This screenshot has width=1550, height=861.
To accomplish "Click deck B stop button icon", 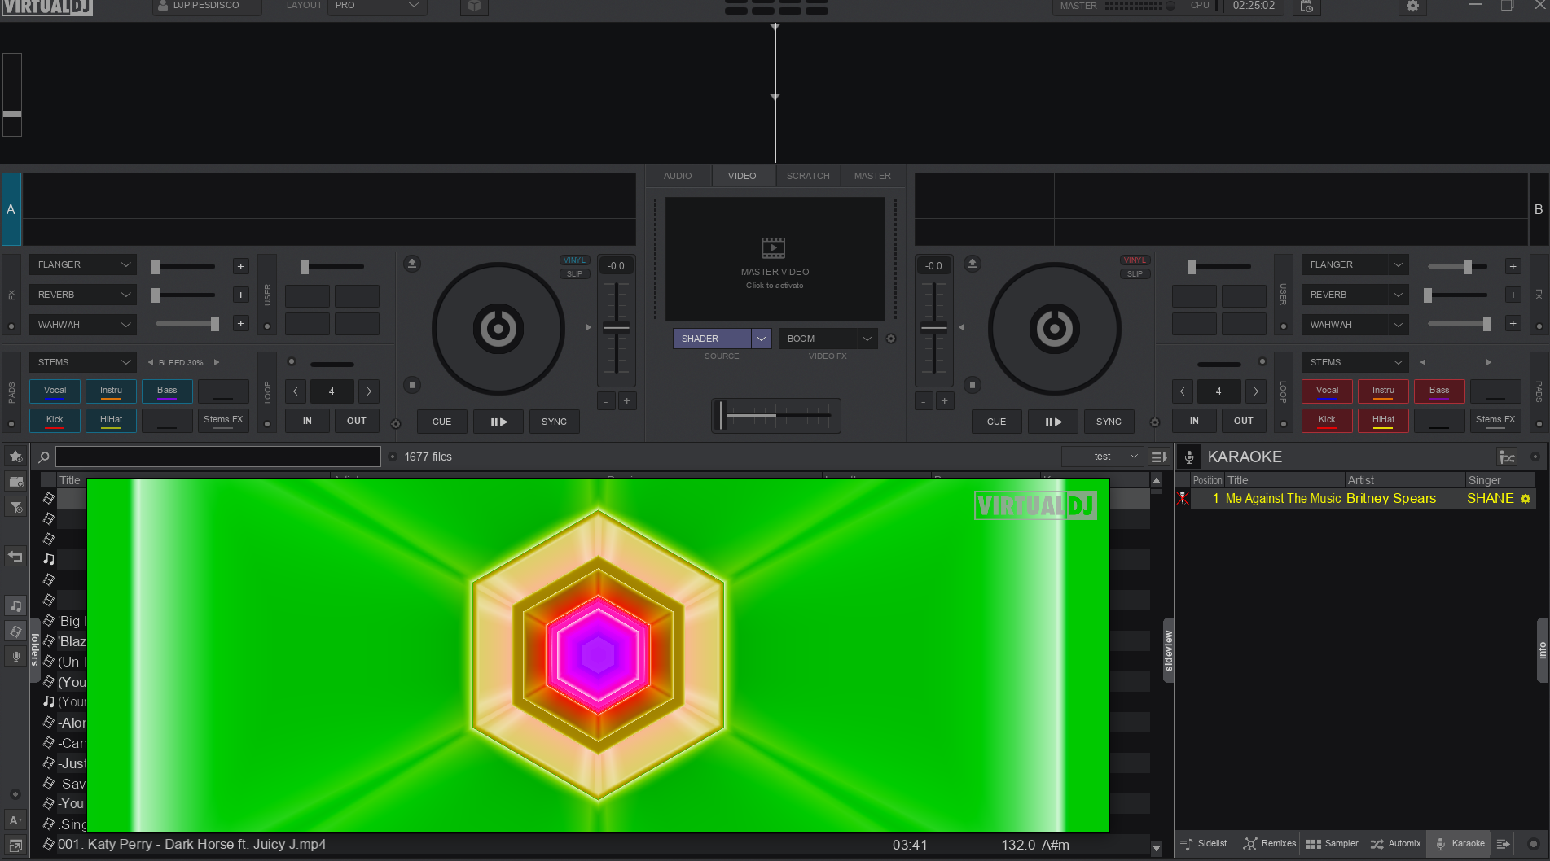I will pyautogui.click(x=972, y=385).
